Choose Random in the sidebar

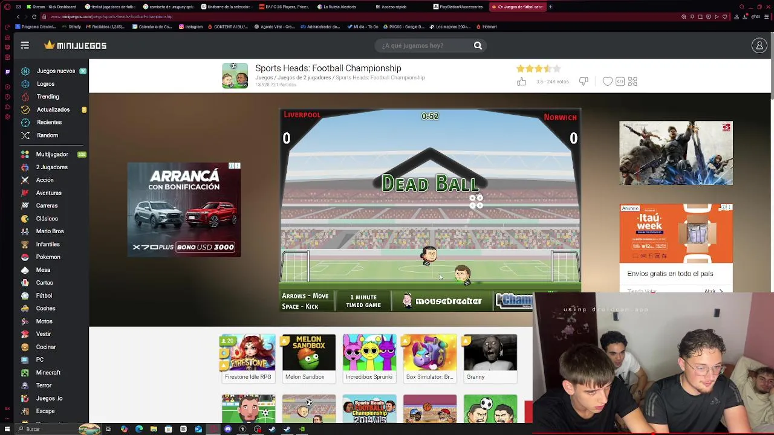pyautogui.click(x=47, y=135)
